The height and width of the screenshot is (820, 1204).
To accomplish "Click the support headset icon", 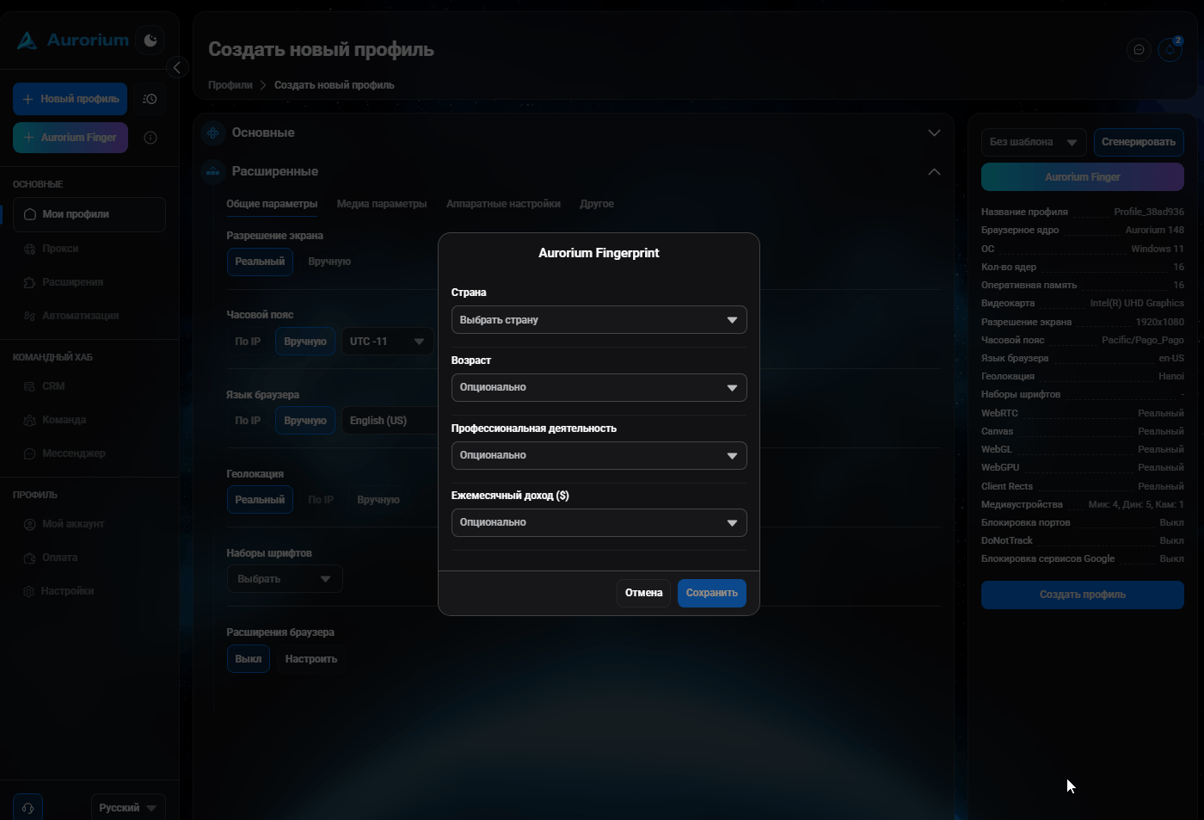I will pyautogui.click(x=28, y=808).
